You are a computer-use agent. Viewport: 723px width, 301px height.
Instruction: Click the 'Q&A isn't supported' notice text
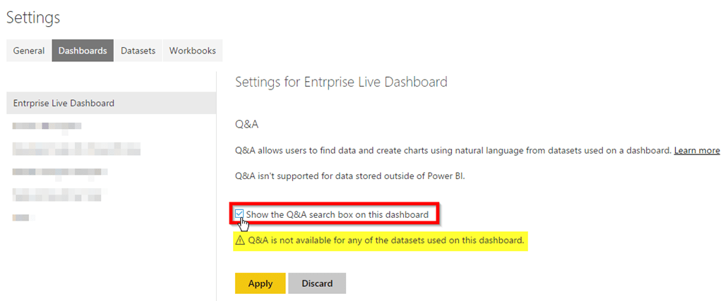tap(349, 176)
